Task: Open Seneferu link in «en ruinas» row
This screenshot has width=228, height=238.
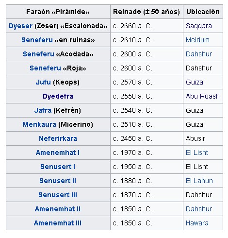Action: coord(37,40)
